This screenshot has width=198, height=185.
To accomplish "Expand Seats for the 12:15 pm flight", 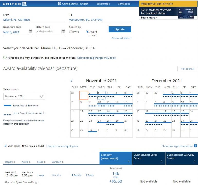I will [89, 175].
